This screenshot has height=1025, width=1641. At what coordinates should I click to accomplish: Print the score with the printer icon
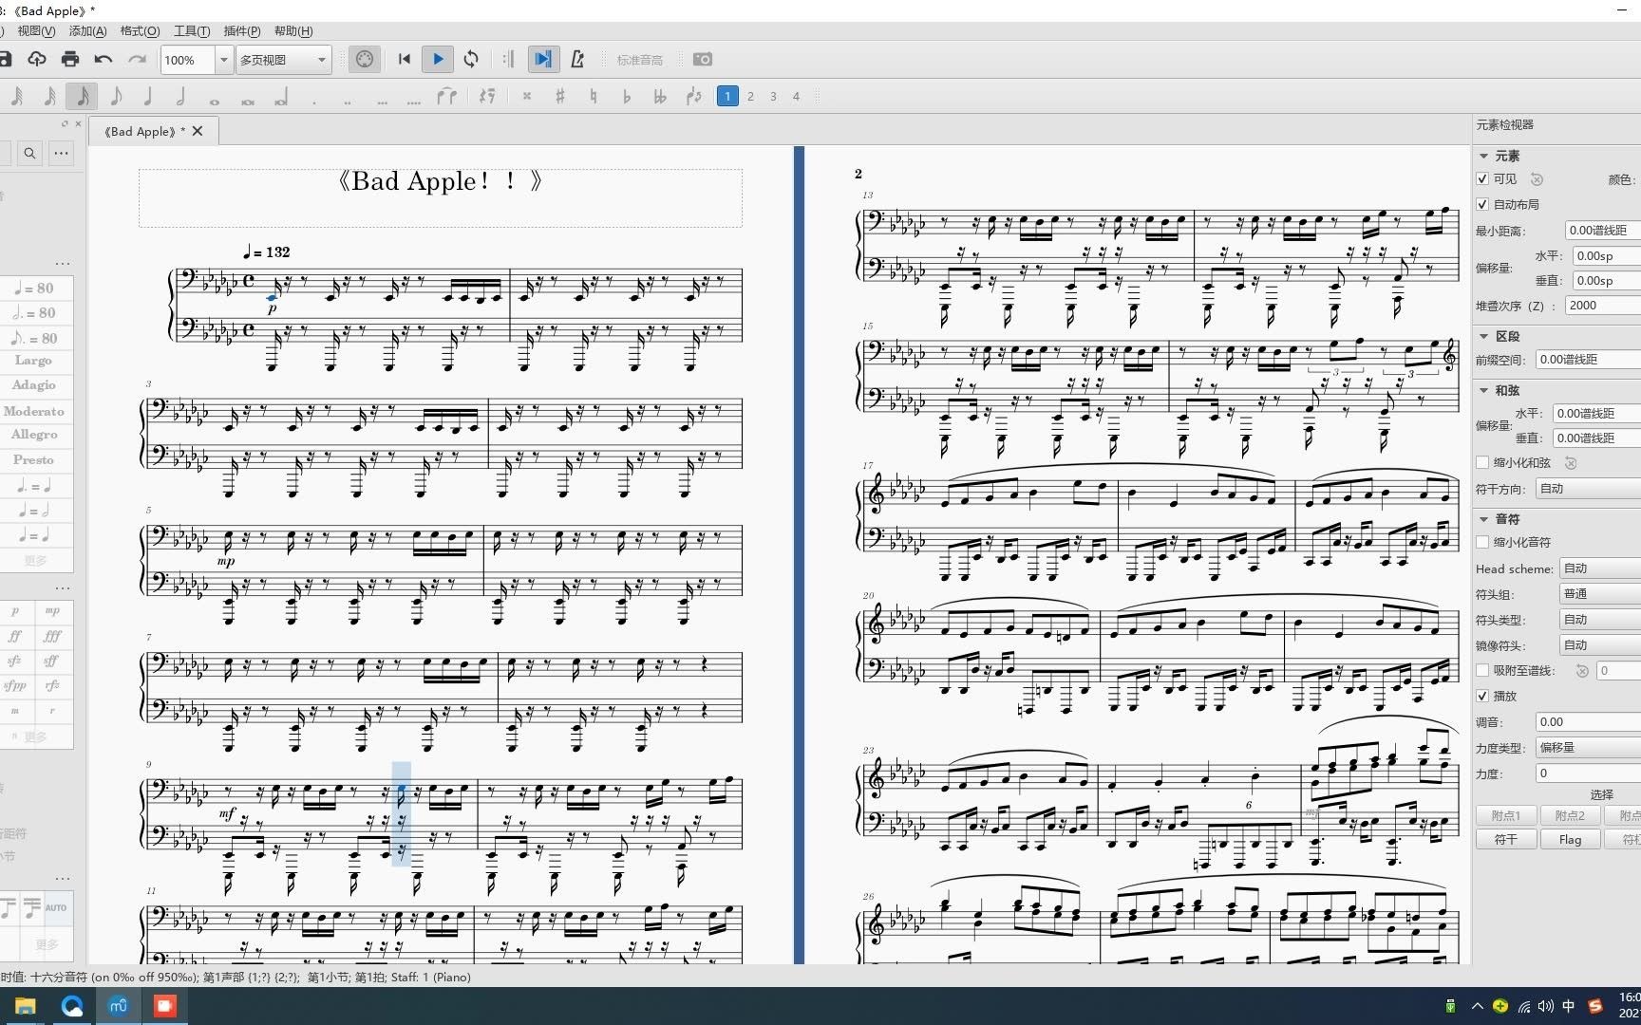point(70,59)
